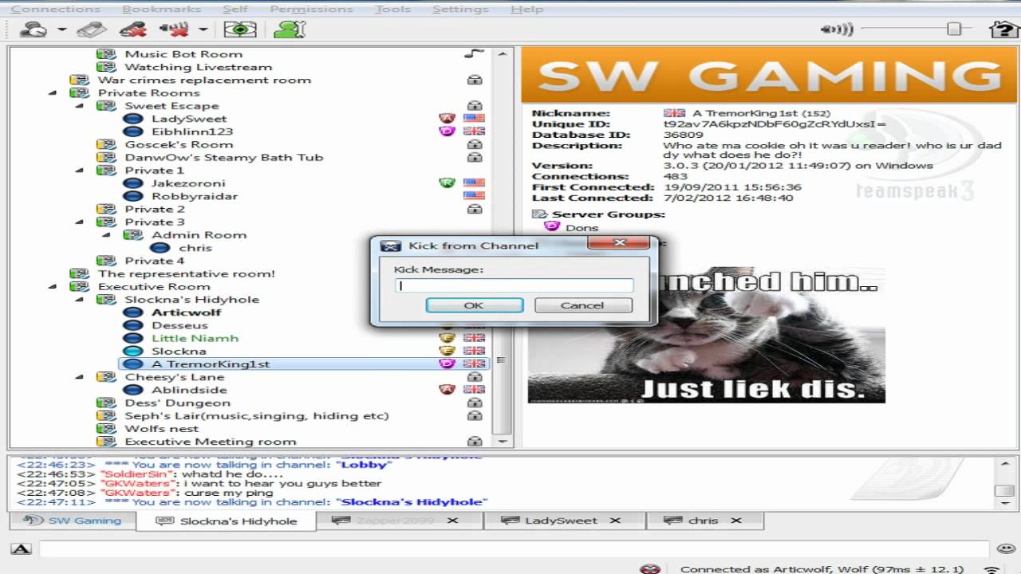Select user Articwolf in channel tree
1021x574 pixels.
point(187,313)
